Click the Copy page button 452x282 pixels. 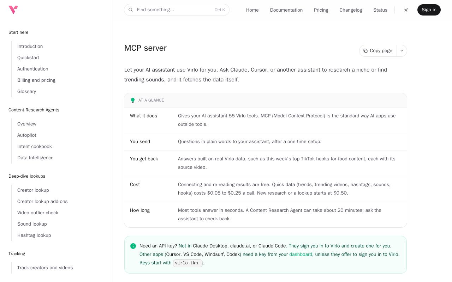pyautogui.click(x=378, y=51)
